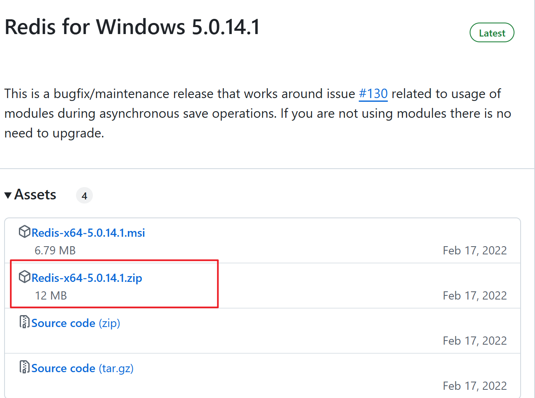535x398 pixels.
Task: Download Source code (tar.gz)
Action: [x=82, y=368]
